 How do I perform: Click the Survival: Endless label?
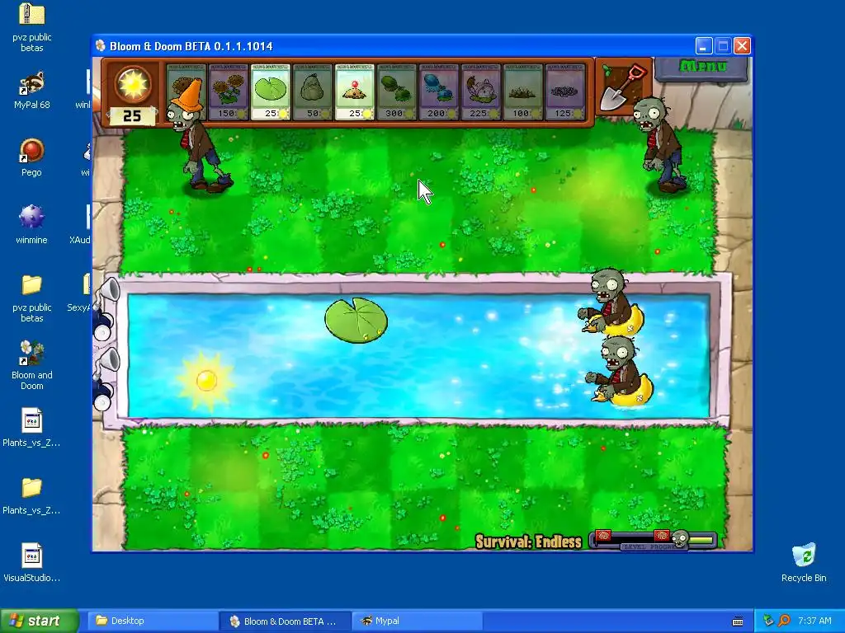coord(528,542)
